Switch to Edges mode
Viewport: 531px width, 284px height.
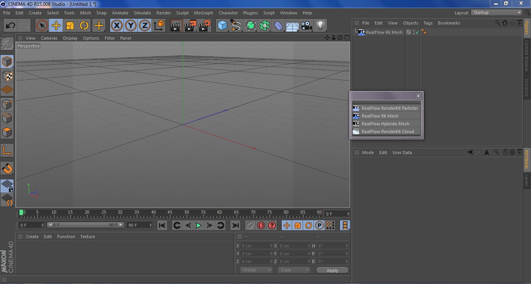click(7, 118)
